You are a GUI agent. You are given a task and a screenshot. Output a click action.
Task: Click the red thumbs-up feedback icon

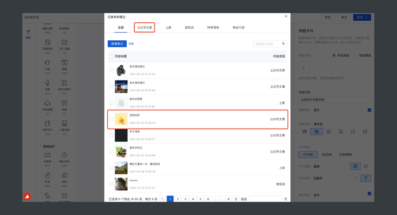click(27, 196)
